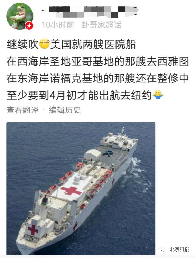Image resolution: width=195 pixels, height=258 pixels.
Task: Click the blurred username of poster
Action: (x=90, y=11)
